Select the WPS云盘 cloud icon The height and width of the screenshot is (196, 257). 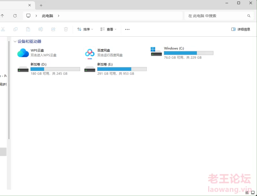[x=23, y=53]
